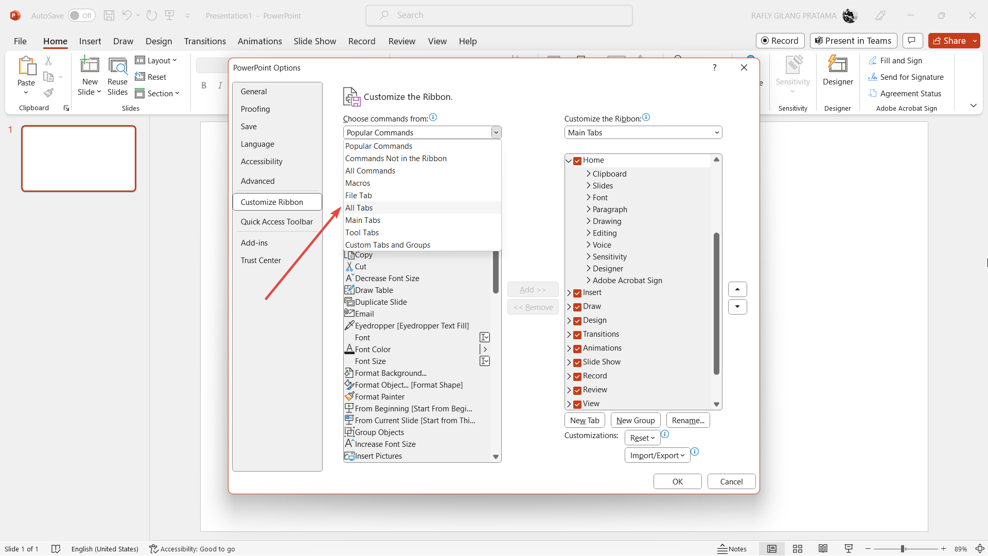Click the New Group button

[x=635, y=421]
